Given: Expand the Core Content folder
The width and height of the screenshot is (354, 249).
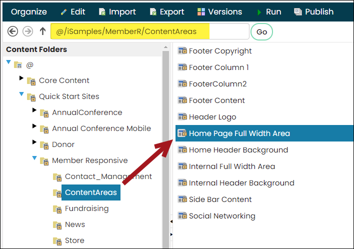Looking at the screenshot, I should 21,78.
